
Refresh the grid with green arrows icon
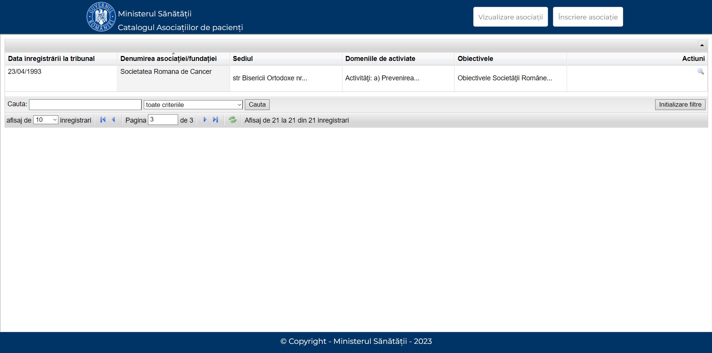pyautogui.click(x=233, y=120)
